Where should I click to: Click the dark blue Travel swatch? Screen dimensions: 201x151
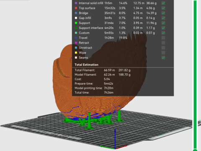tap(76, 38)
